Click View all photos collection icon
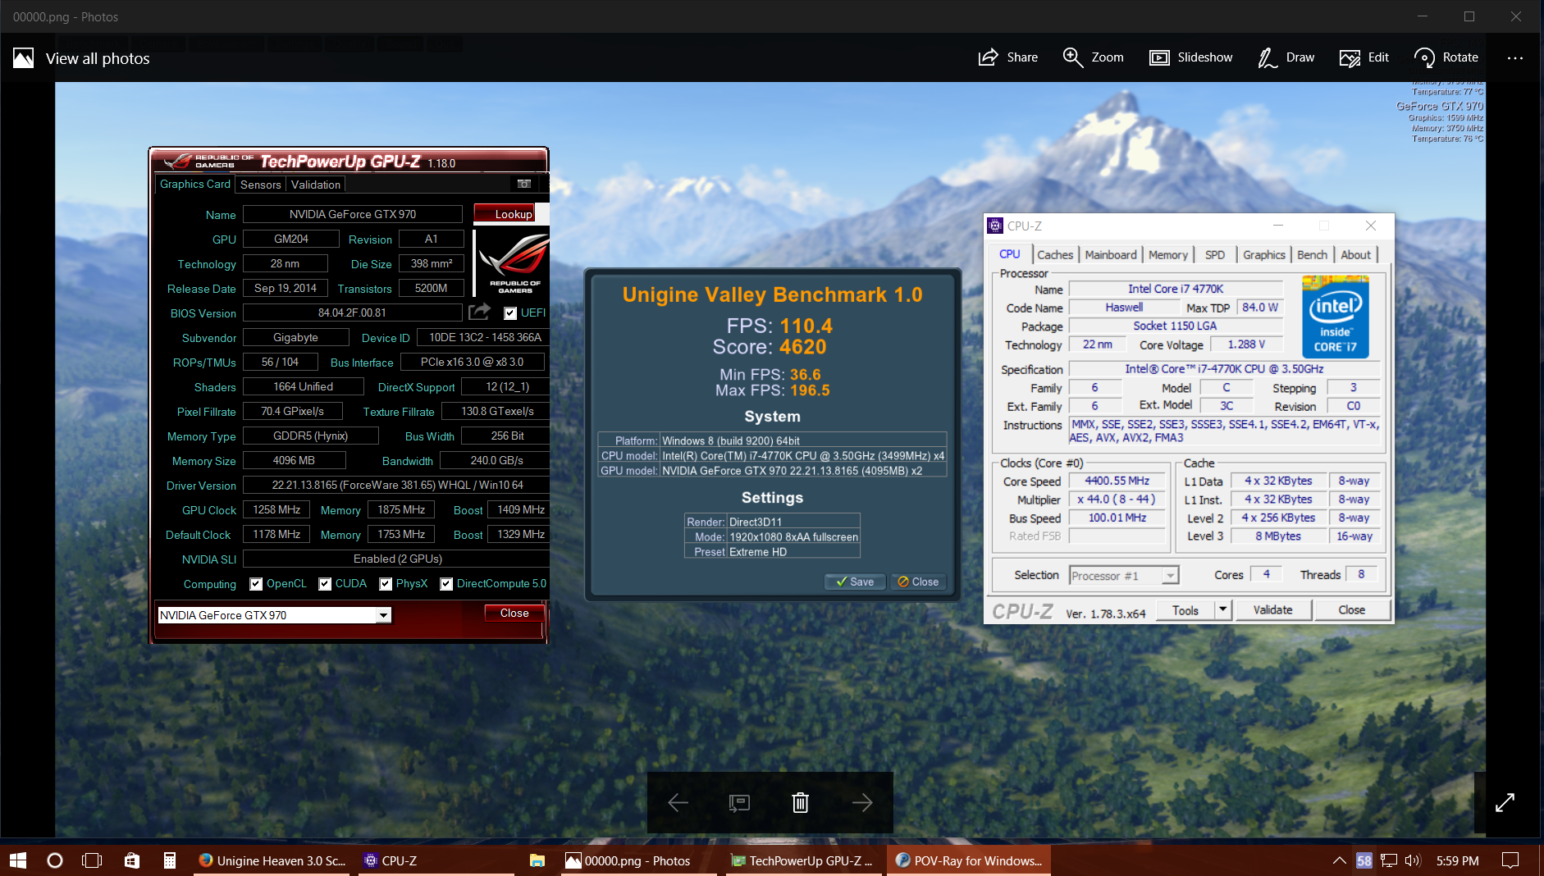 [24, 57]
